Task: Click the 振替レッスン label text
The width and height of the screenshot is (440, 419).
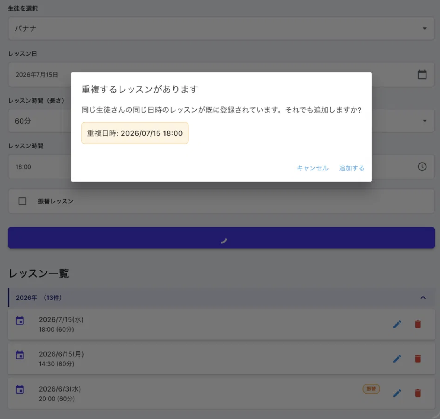Action: [56, 201]
